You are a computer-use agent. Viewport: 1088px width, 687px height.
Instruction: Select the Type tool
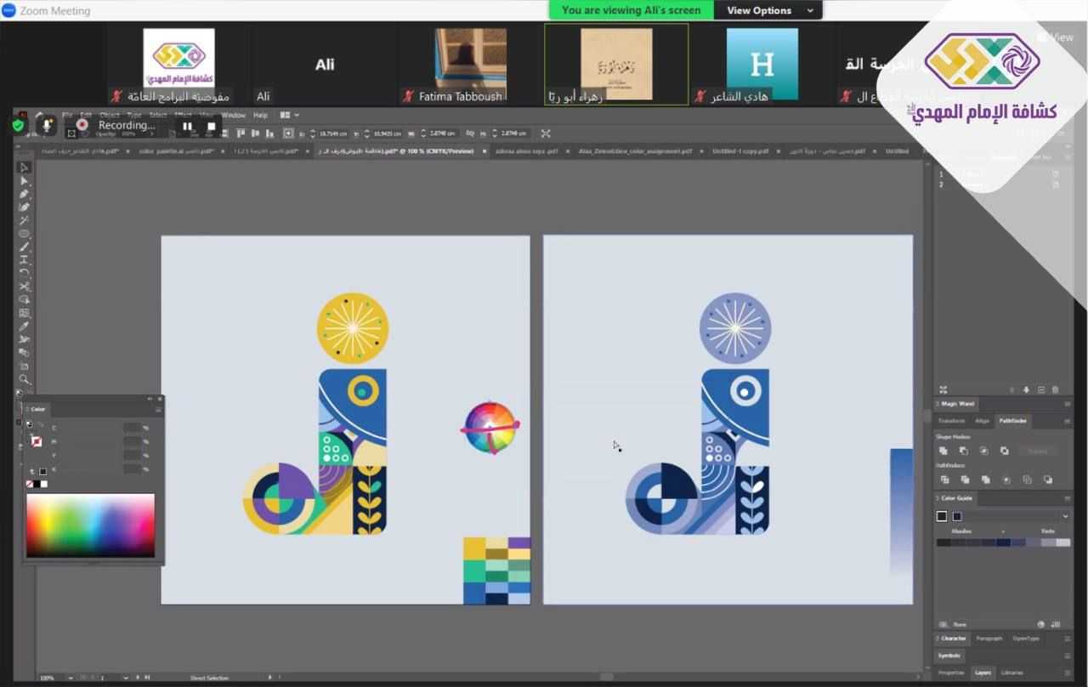click(25, 260)
